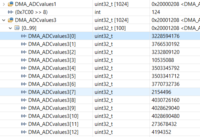Click variable icon for DMA_ADCvalues3[1]

(x=24, y=44)
